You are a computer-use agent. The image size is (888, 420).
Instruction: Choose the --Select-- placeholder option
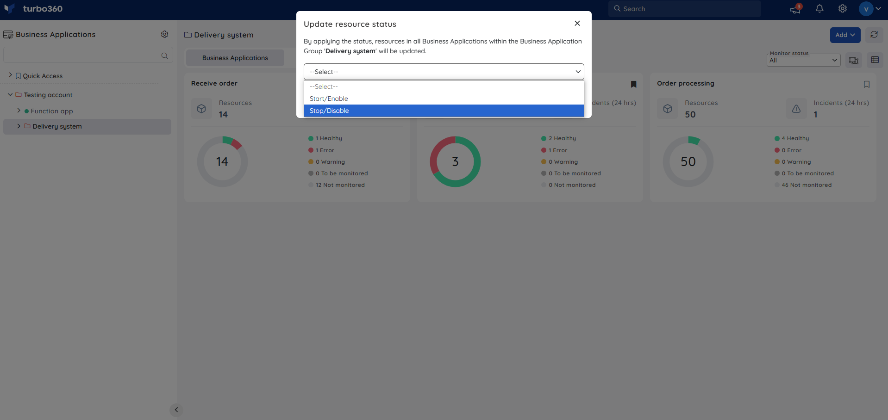pos(444,86)
